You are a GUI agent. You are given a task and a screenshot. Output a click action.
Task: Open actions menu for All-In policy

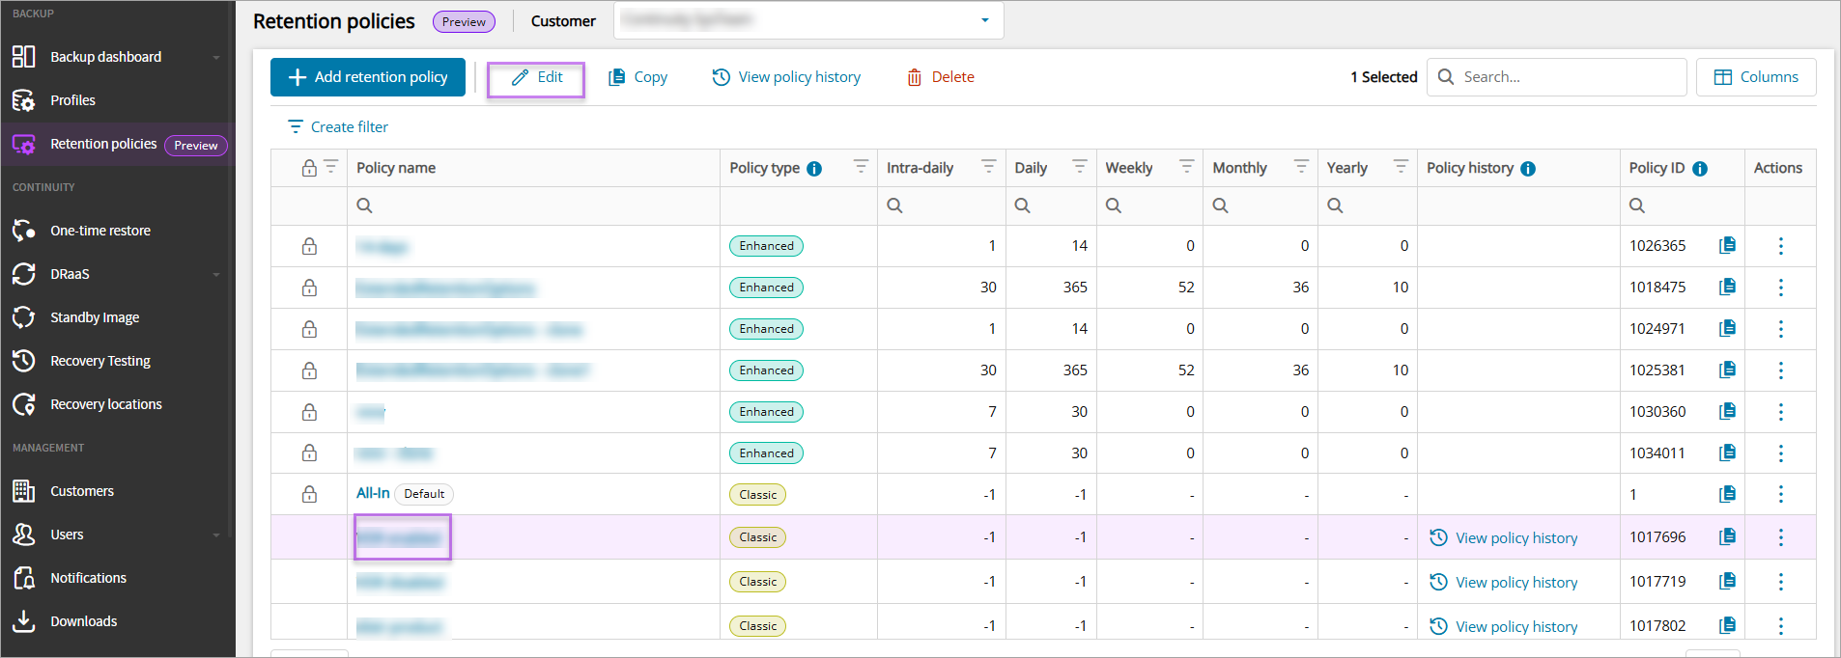(1780, 494)
